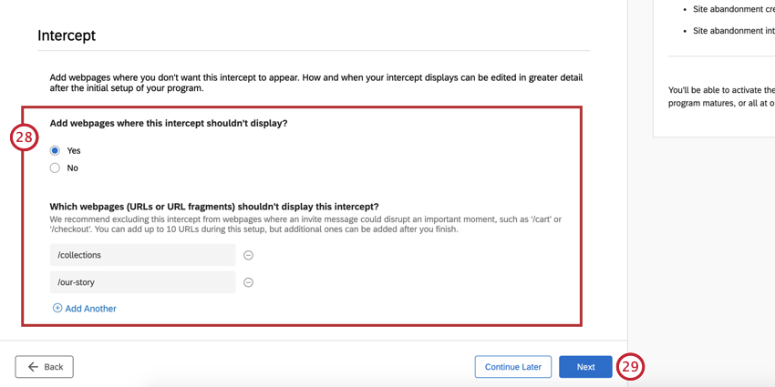This screenshot has width=775, height=387.
Task: Choose the "No" option label
Action: tap(73, 168)
